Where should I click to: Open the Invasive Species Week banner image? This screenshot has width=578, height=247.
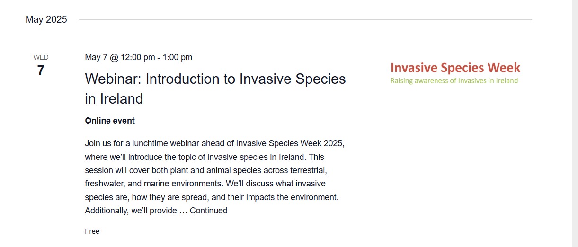pos(455,73)
